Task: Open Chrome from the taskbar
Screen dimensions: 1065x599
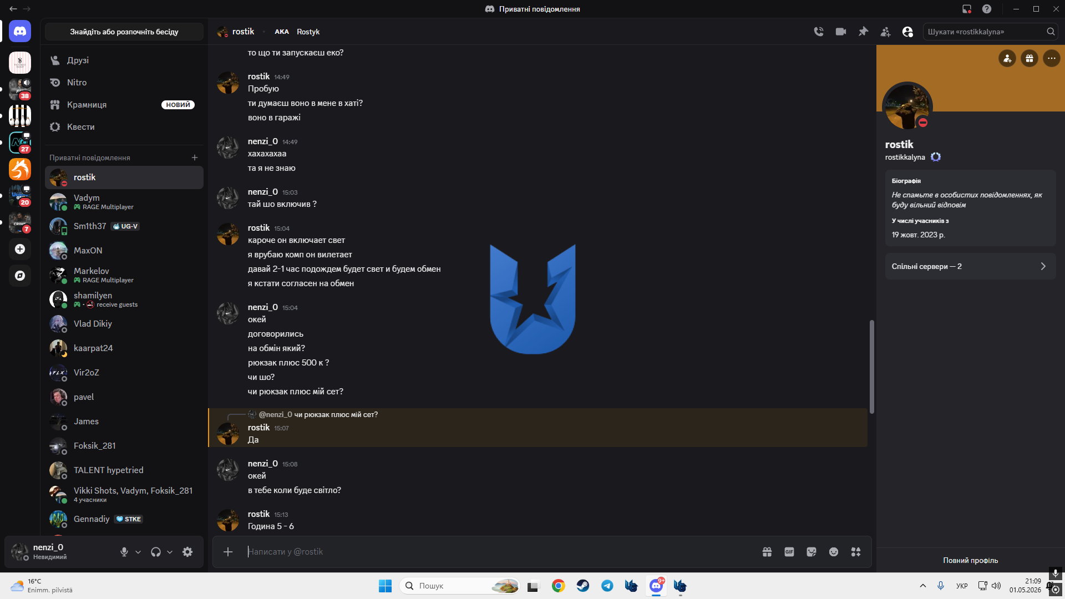Action: pyautogui.click(x=559, y=586)
